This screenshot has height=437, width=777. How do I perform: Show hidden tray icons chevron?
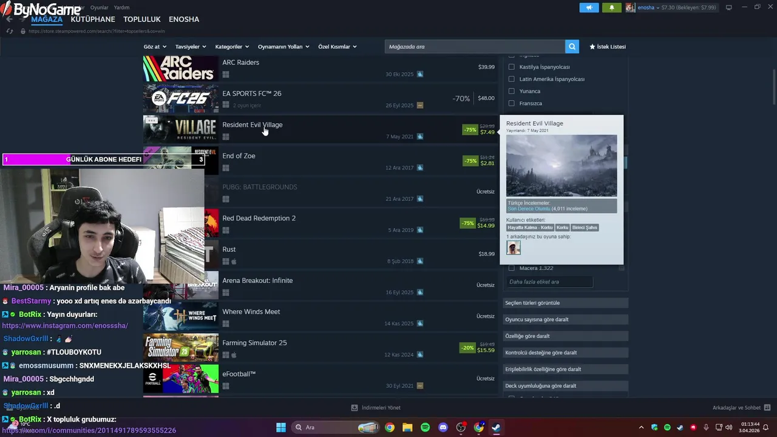[x=640, y=427]
